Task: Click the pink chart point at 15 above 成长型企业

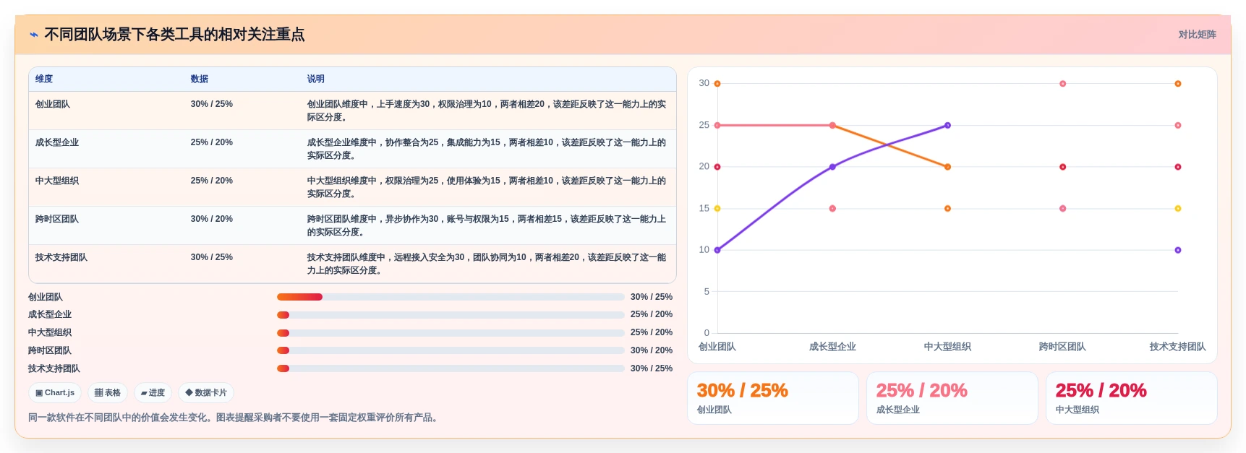Action: (x=832, y=209)
